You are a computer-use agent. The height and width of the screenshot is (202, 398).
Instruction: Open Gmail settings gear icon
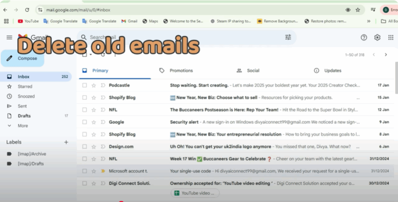[x=377, y=37]
